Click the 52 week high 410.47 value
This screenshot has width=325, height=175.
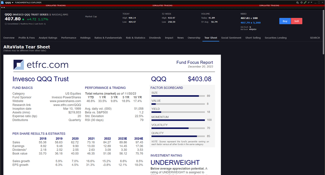171,18
